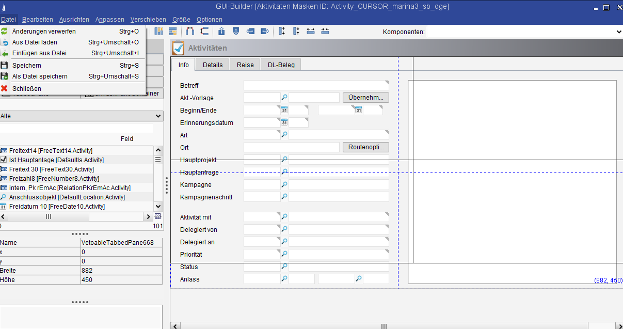Click the decrease horizontal spacing icon
This screenshot has height=329, width=623.
point(325,31)
